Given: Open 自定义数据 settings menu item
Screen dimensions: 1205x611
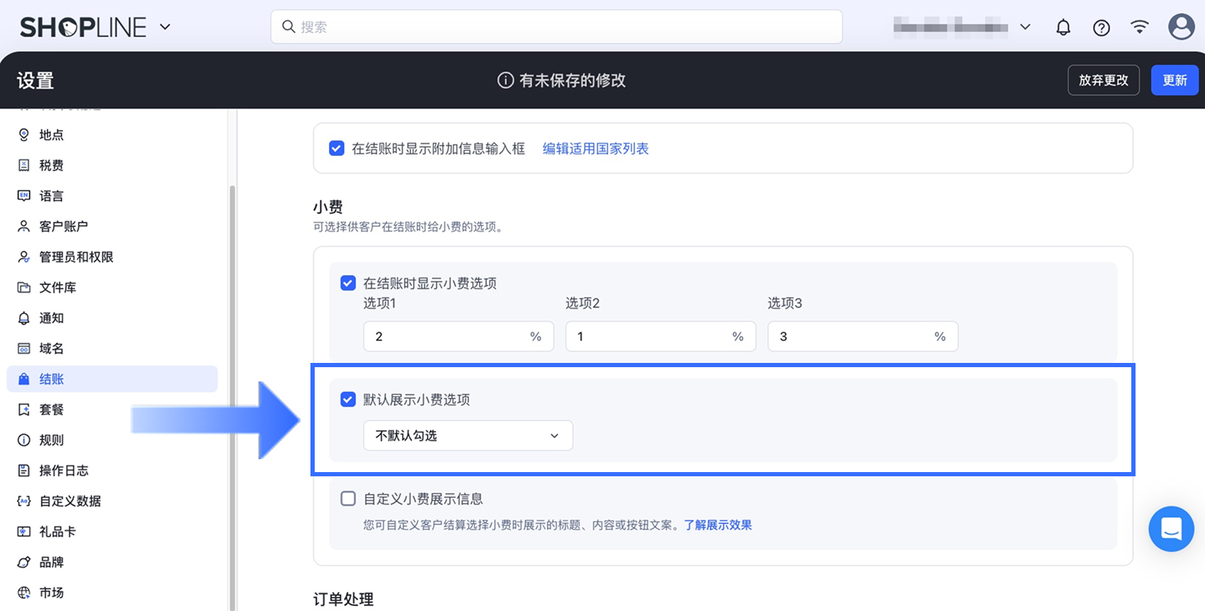Looking at the screenshot, I should point(112,500).
